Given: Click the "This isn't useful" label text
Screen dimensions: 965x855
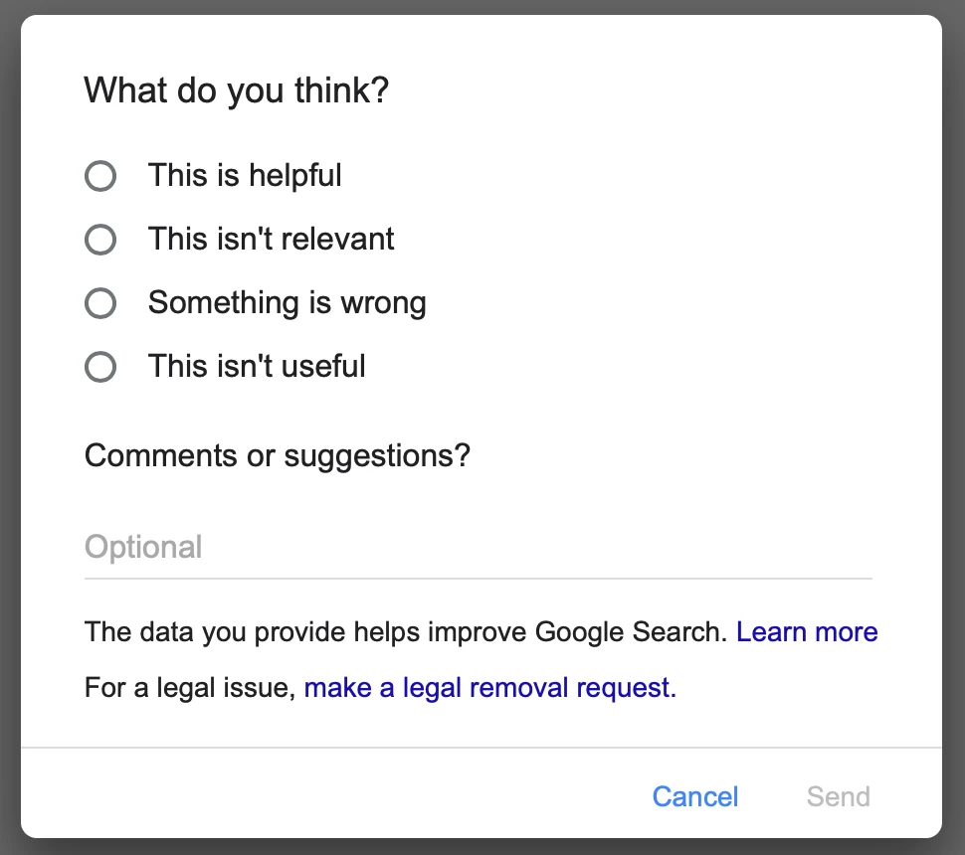Looking at the screenshot, I should pyautogui.click(x=257, y=366).
